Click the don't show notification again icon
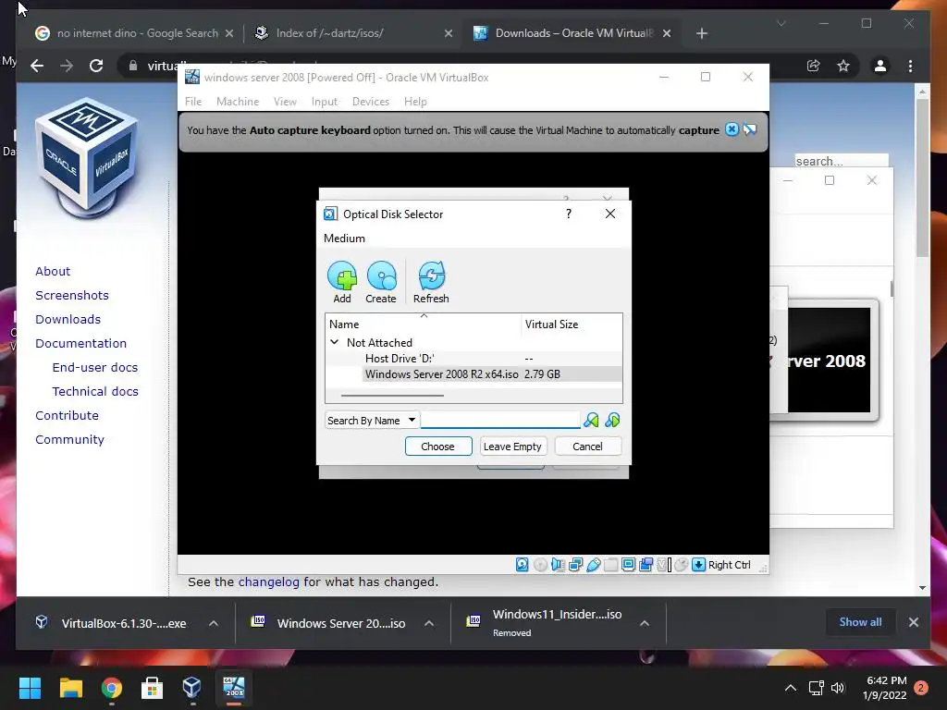This screenshot has height=710, width=947. (750, 129)
